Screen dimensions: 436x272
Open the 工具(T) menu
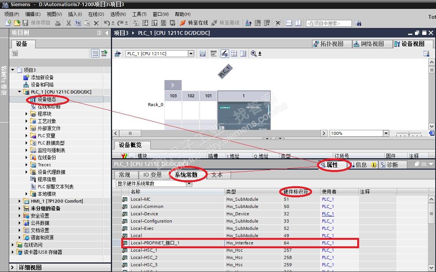tap(139, 14)
